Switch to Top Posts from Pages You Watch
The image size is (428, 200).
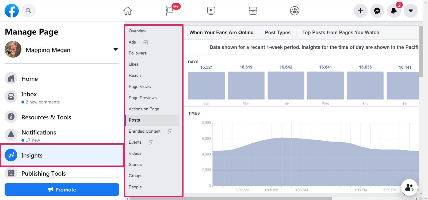[x=341, y=33]
